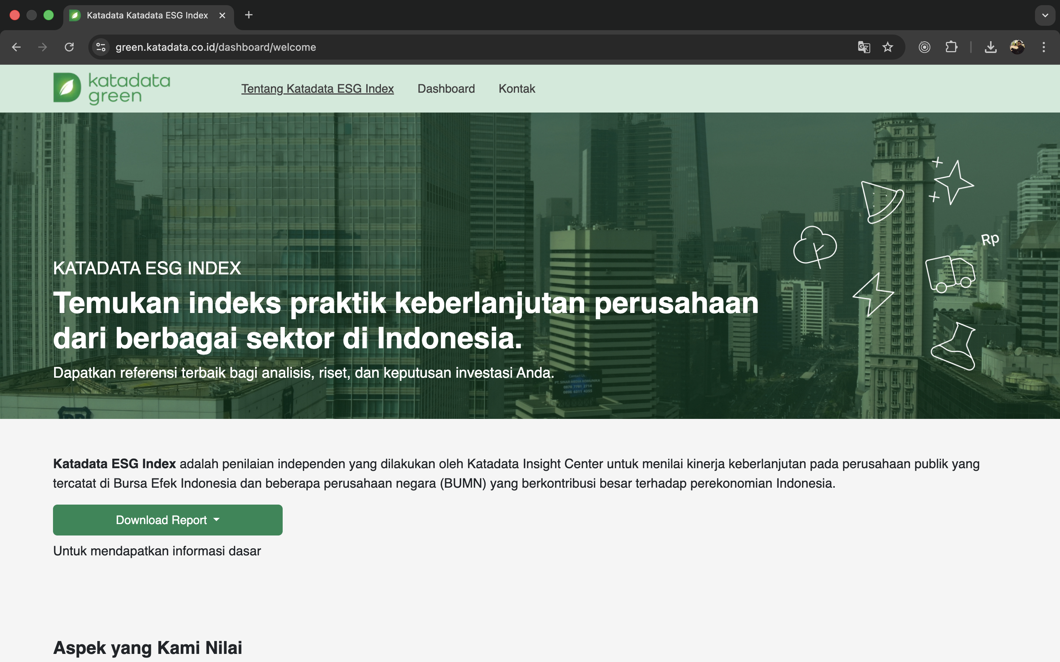
Task: Open the Download Report dropdown
Action: click(168, 520)
